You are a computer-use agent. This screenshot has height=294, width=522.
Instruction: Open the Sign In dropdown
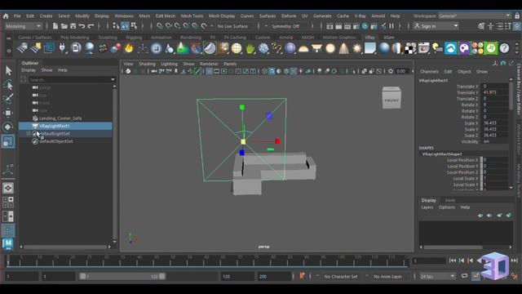[436, 26]
